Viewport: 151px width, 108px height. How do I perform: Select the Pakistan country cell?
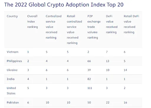tap(13, 102)
